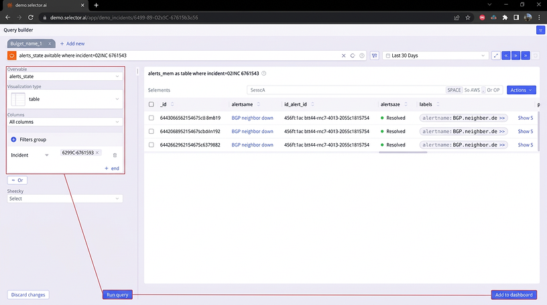Click the red extension icon in browser toolbar
Viewport: 547px width, 305px height.
(482, 17)
